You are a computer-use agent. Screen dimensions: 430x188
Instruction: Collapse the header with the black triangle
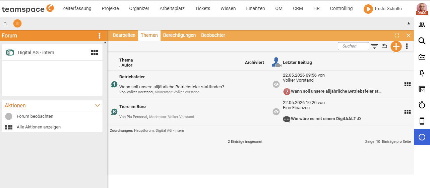[409, 23]
